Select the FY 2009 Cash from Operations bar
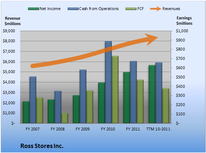The width and height of the screenshot is (206, 153). pyautogui.click(x=83, y=96)
